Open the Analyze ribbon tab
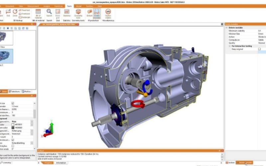Viewport: 266px width, 166px height. pyautogui.click(x=46, y=6)
